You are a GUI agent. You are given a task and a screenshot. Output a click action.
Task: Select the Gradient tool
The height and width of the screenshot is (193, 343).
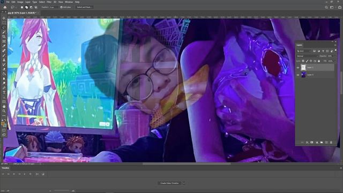coord(4,74)
